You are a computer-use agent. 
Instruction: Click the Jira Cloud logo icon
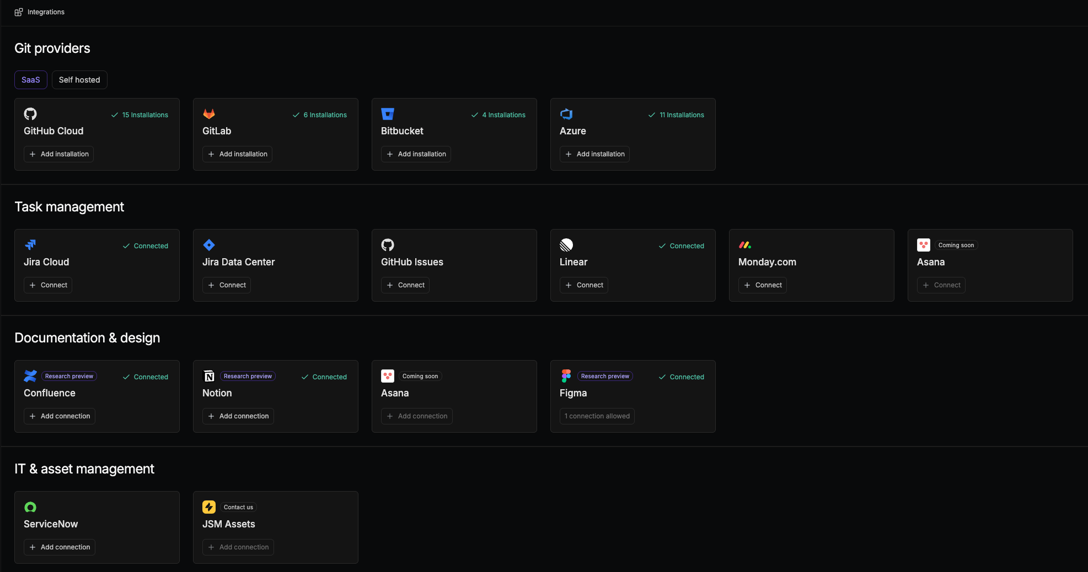pos(30,245)
